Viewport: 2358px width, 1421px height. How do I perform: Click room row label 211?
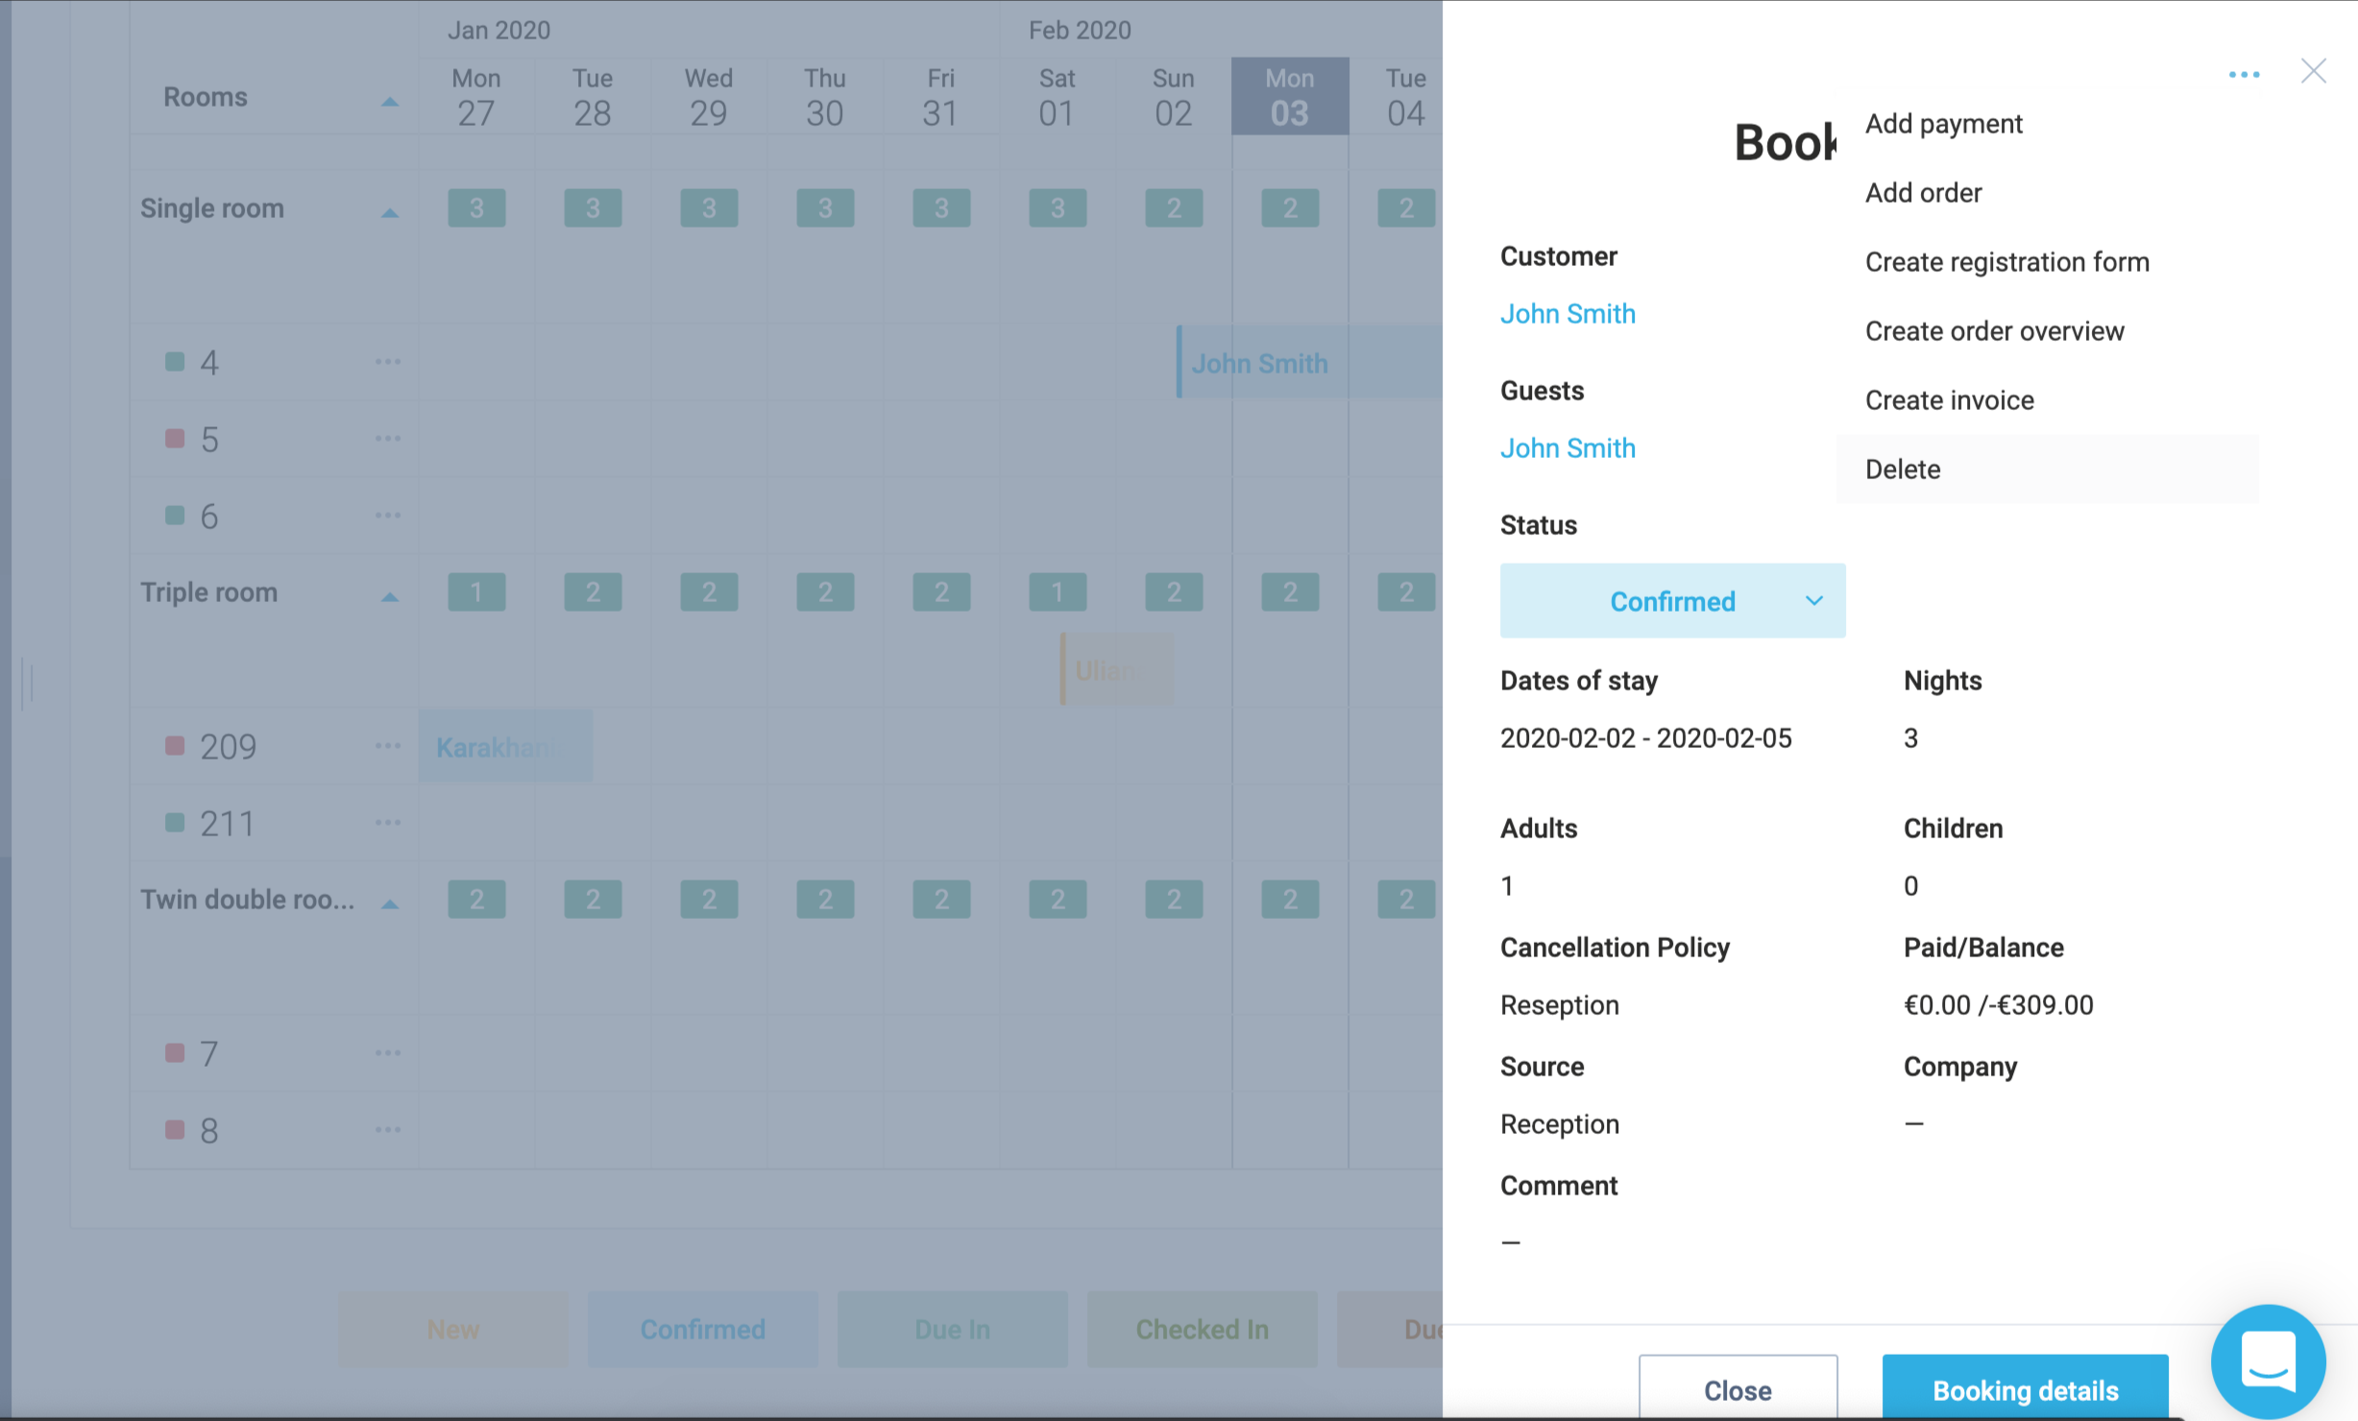pos(228,824)
